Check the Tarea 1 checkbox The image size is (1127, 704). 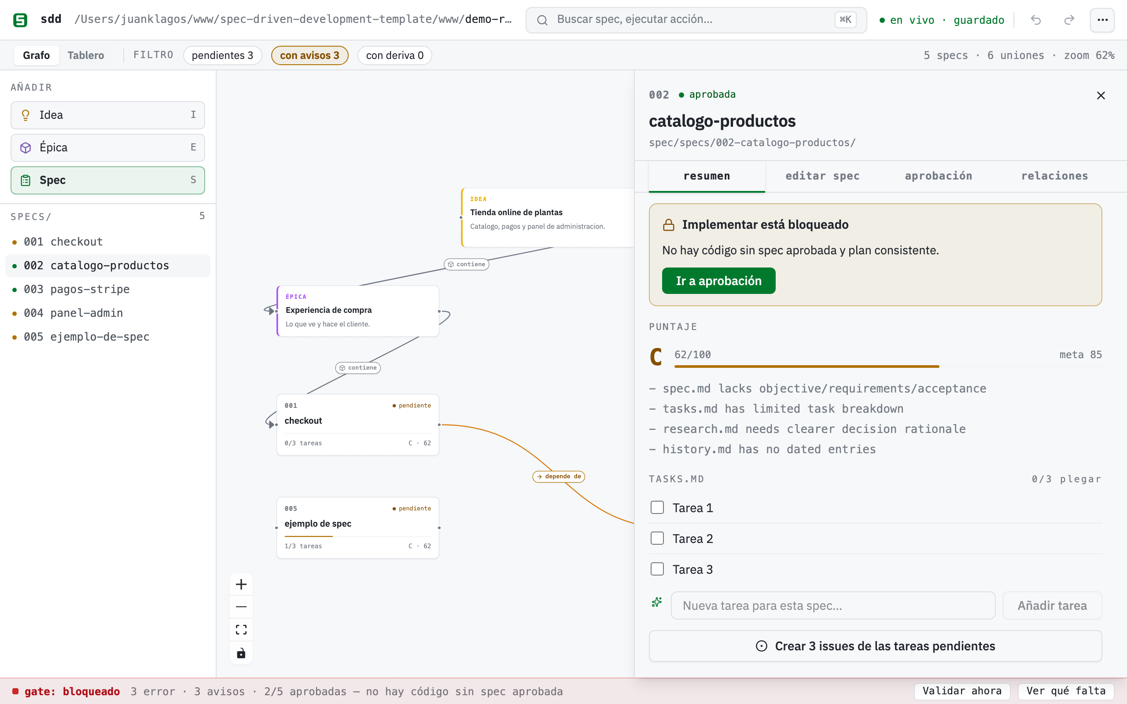click(x=657, y=507)
